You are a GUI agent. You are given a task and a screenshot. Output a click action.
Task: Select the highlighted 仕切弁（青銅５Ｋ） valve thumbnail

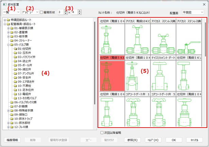point(112,75)
